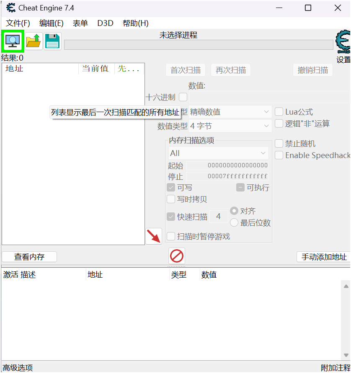Click the 描述 column header

coord(53,275)
